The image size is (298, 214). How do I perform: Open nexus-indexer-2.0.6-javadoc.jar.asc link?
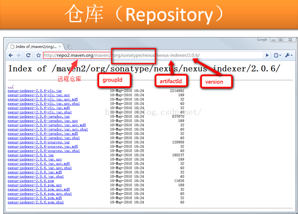(x=43, y=121)
